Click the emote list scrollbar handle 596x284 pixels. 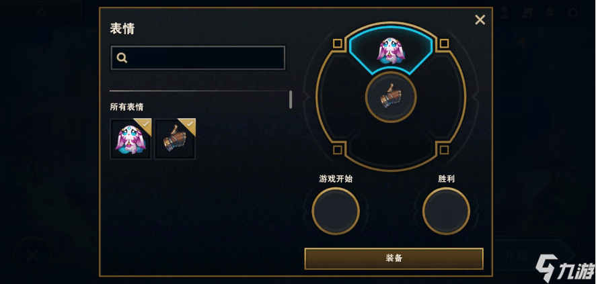coord(291,100)
